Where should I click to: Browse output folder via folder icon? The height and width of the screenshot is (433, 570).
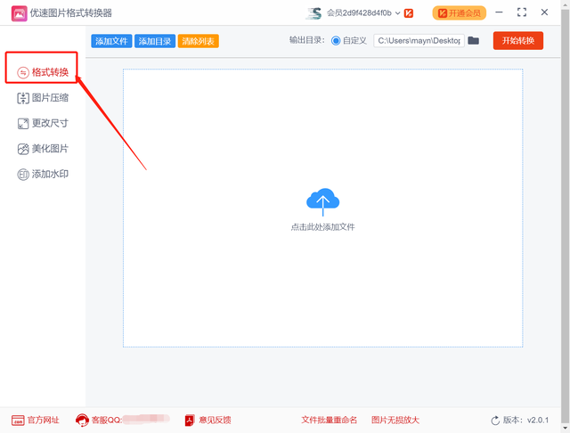click(x=474, y=41)
